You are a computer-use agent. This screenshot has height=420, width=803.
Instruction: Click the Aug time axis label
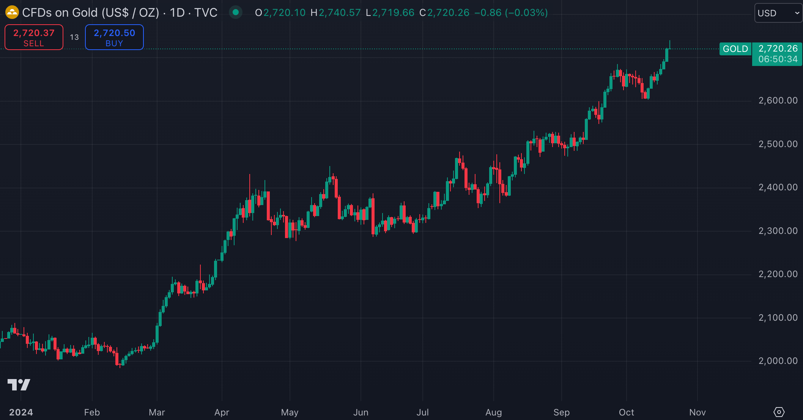(x=493, y=412)
